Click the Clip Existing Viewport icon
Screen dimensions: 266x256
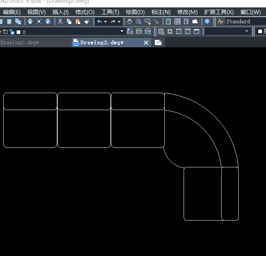197,32
